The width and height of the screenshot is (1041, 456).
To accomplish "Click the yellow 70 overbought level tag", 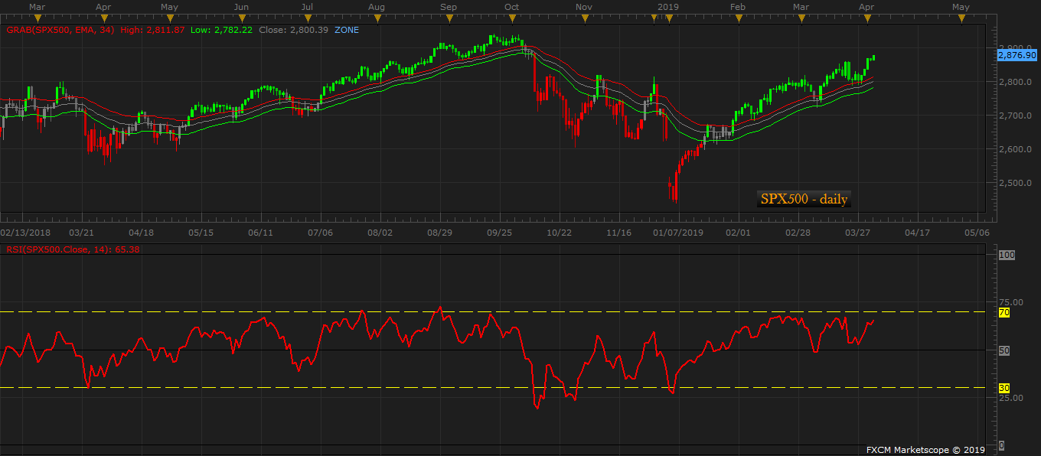I will [1004, 312].
